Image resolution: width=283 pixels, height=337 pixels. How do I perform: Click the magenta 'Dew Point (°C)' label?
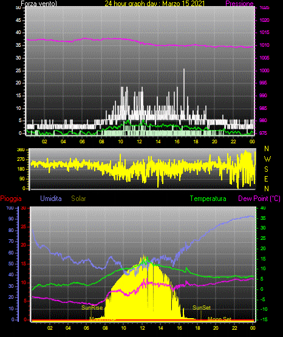pos(259,199)
